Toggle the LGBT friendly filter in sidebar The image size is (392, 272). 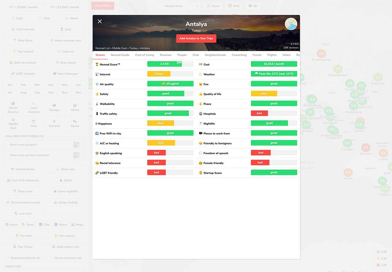coord(23,74)
